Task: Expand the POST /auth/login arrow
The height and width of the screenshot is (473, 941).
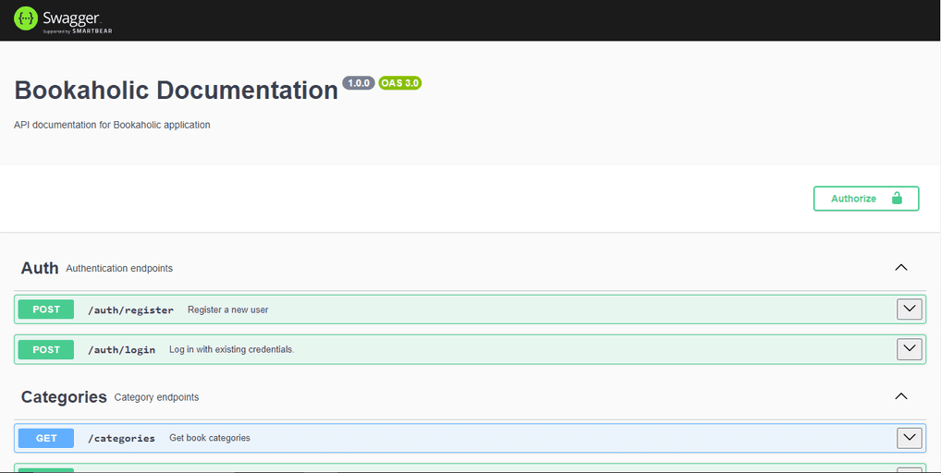Action: click(910, 349)
